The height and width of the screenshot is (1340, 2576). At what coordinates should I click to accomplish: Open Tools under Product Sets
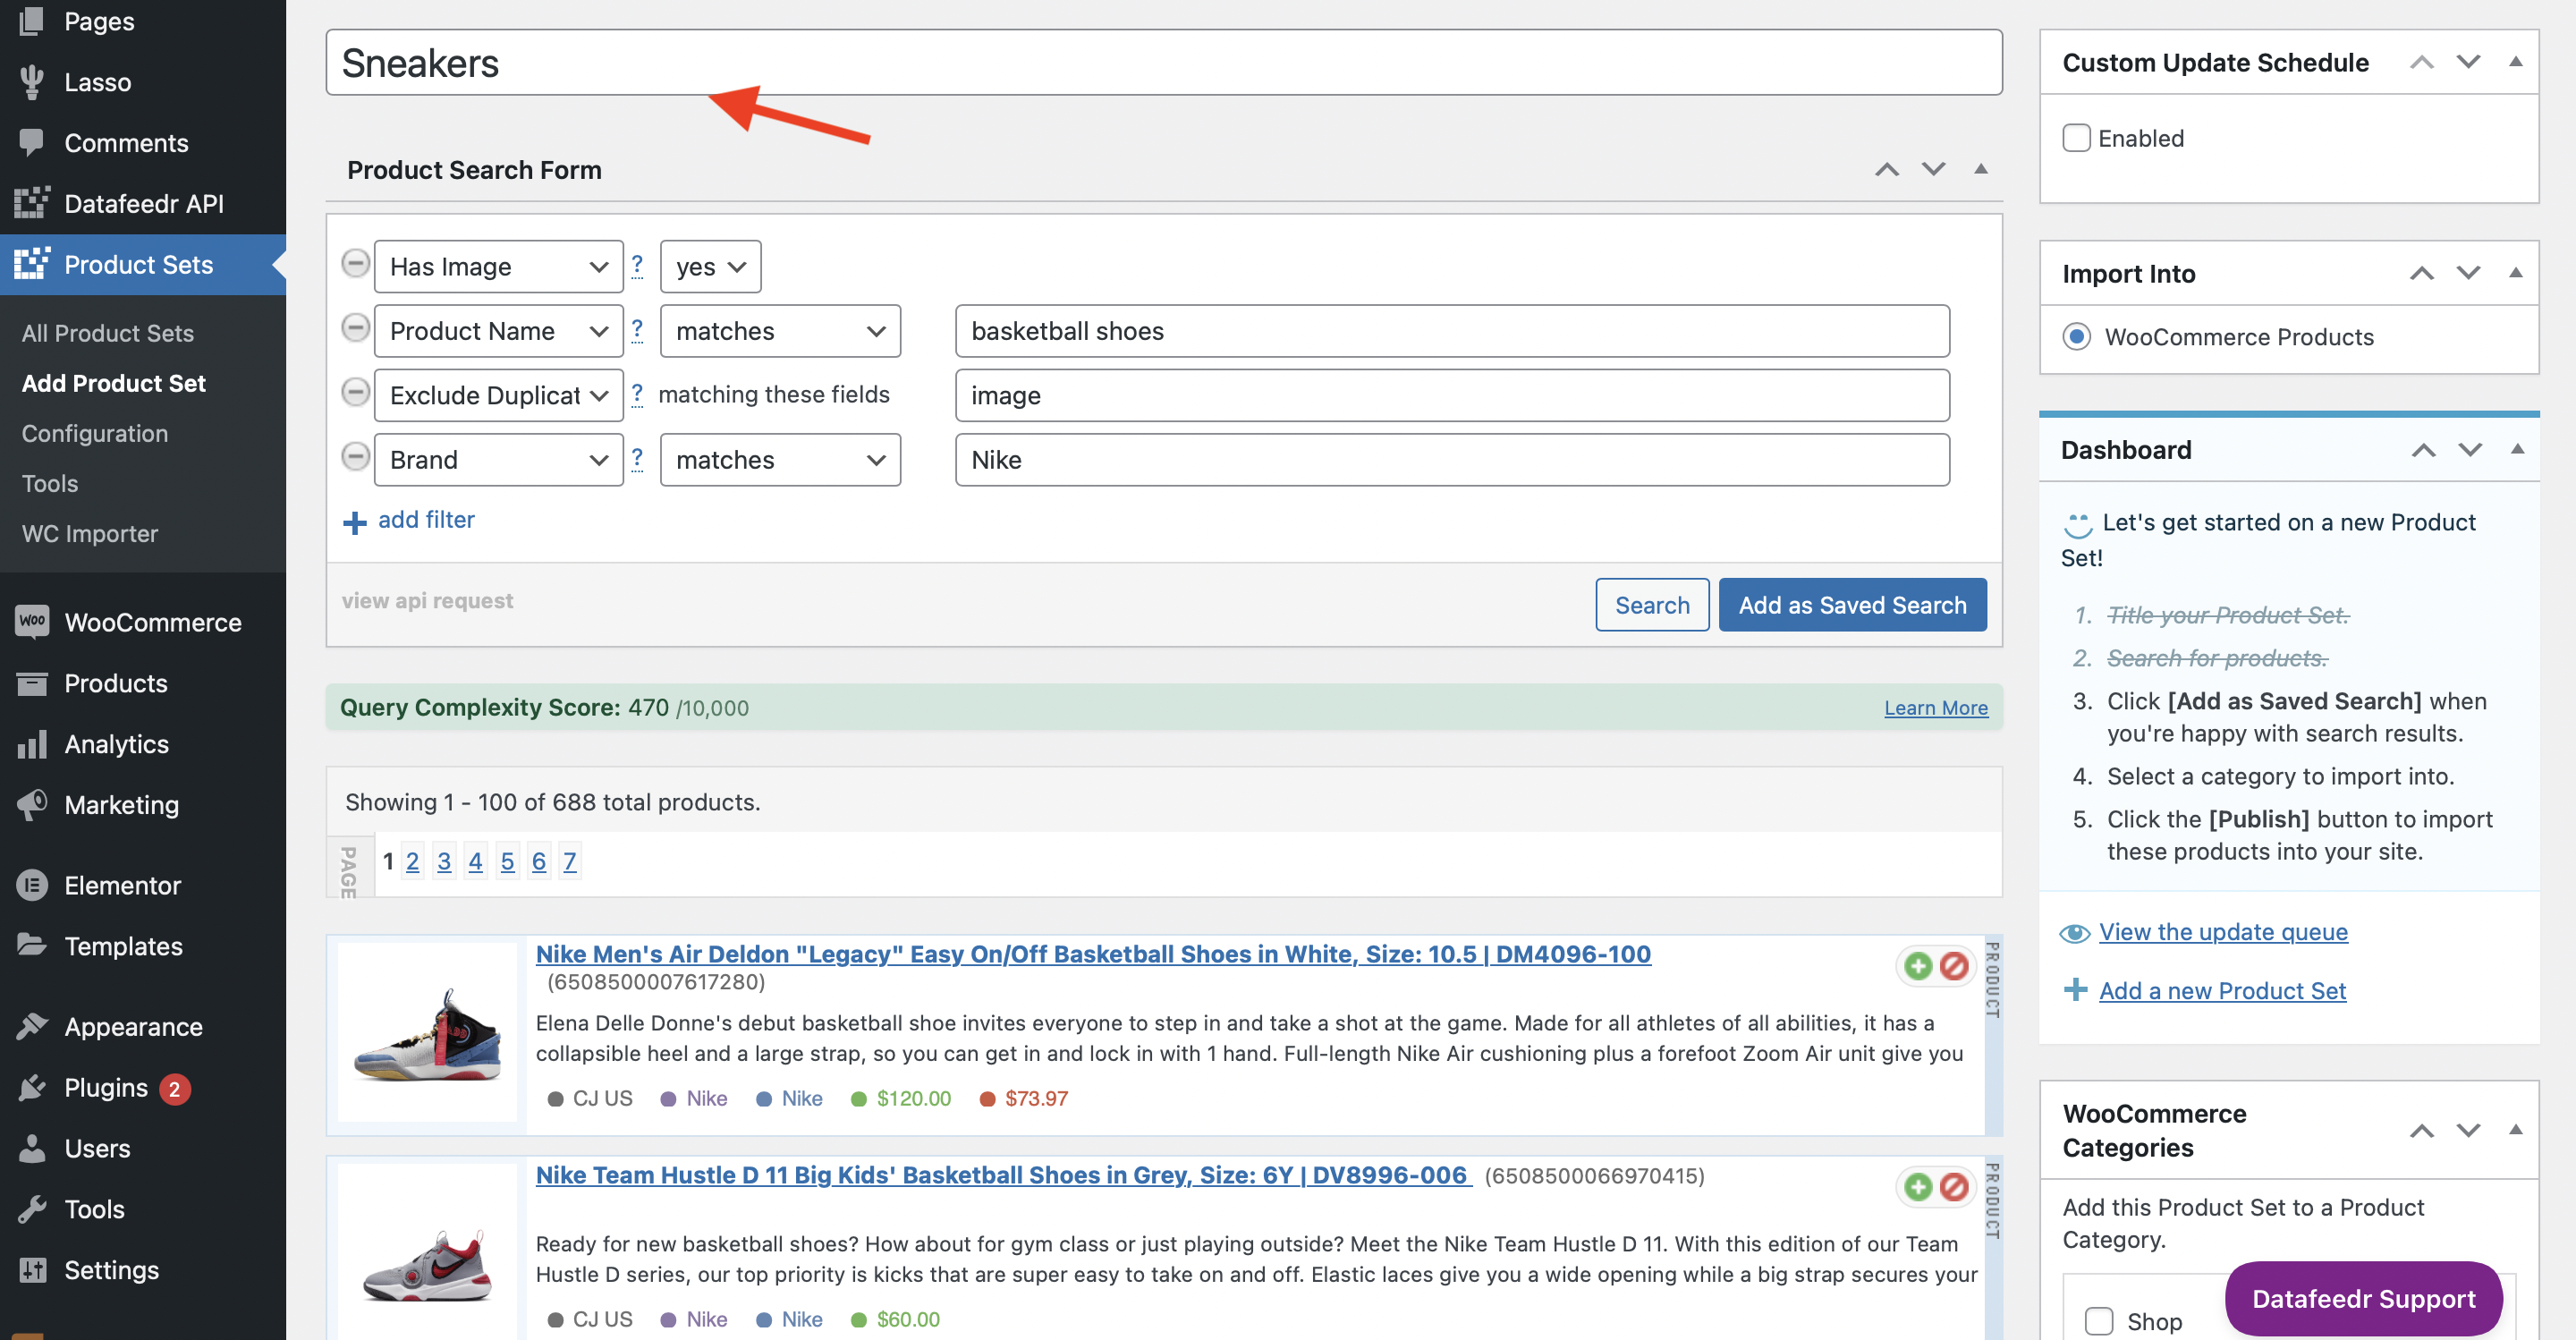point(50,482)
